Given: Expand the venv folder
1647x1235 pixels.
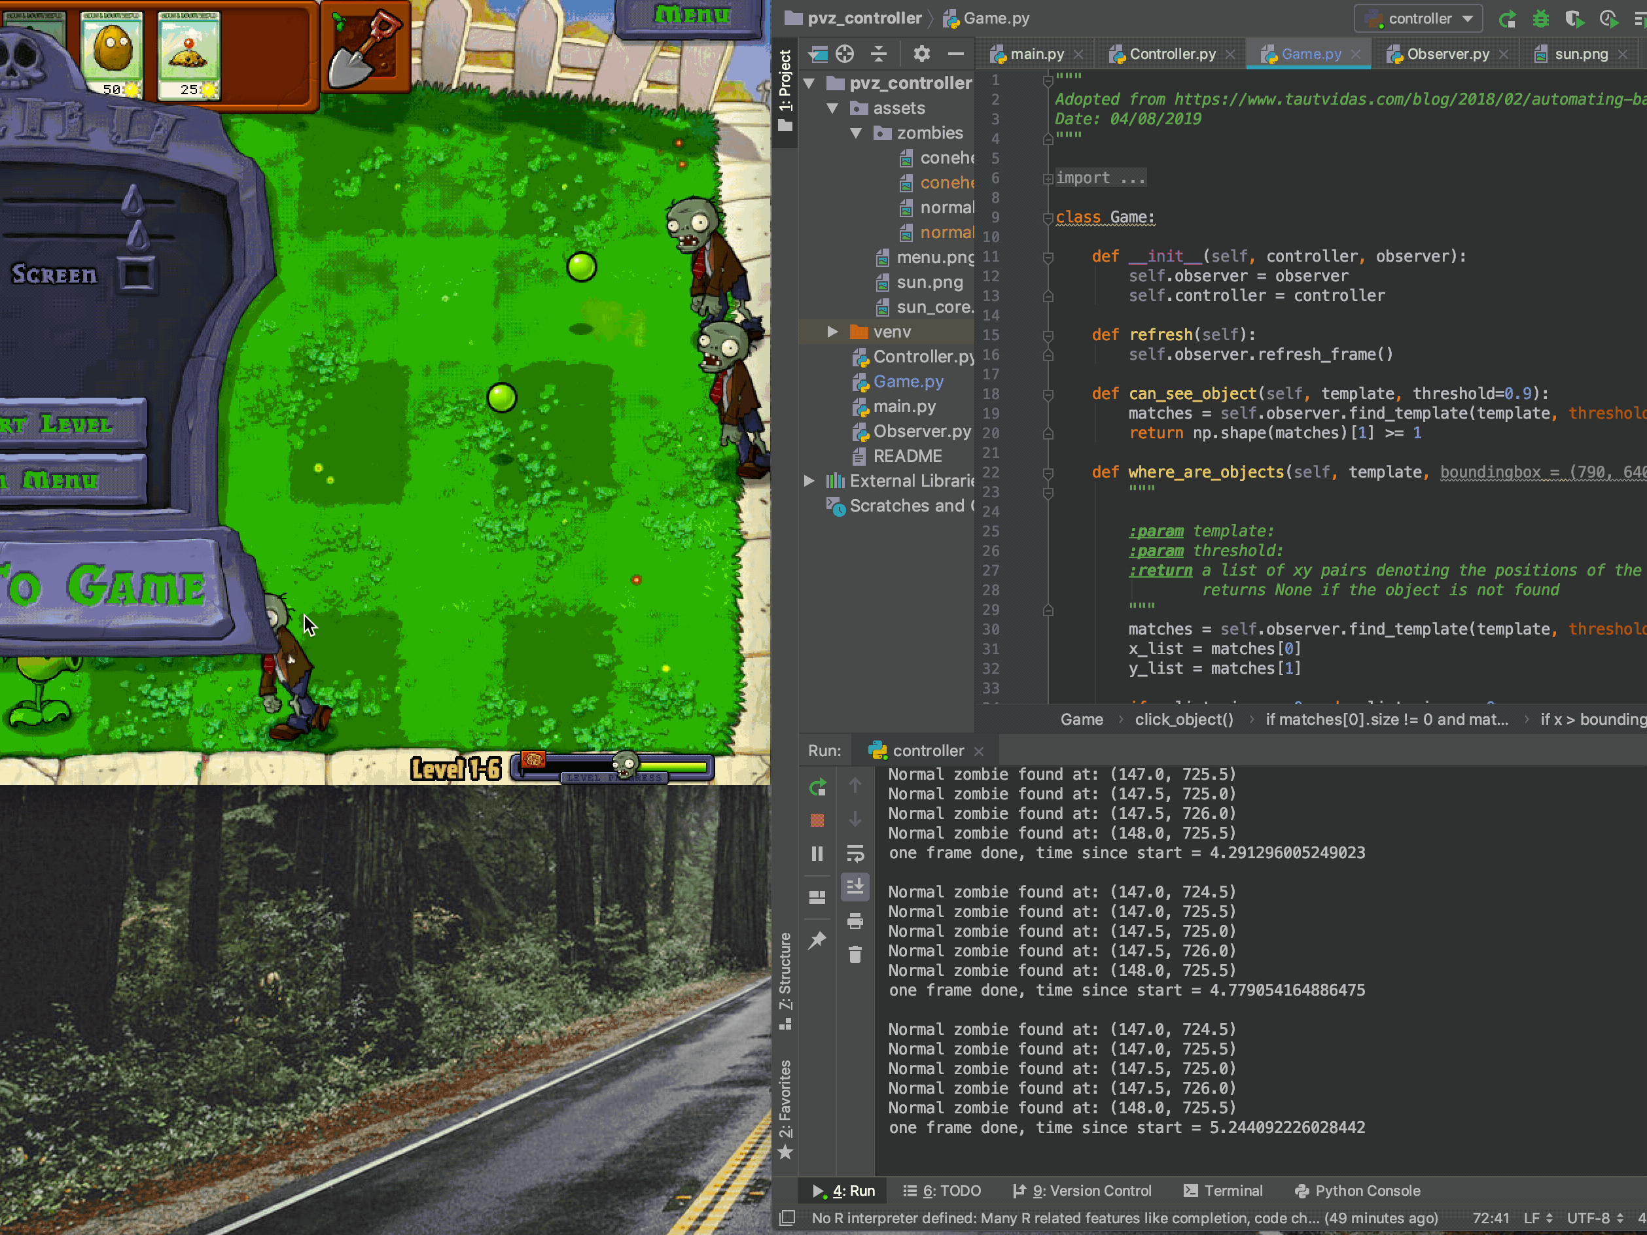Looking at the screenshot, I should [833, 332].
